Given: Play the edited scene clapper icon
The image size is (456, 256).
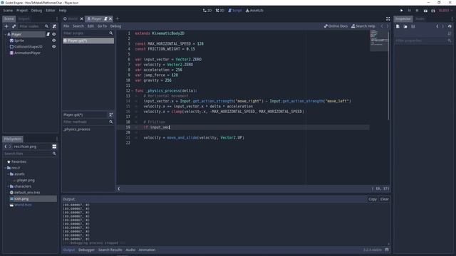Looking at the screenshot, I should (x=425, y=11).
